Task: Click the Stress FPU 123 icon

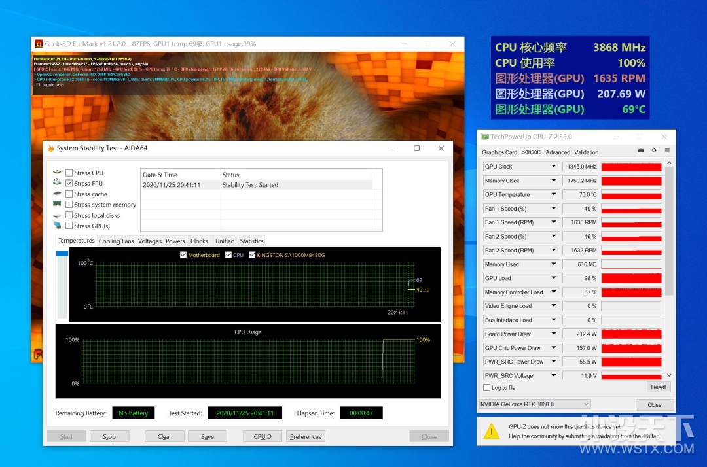Action: (57, 182)
